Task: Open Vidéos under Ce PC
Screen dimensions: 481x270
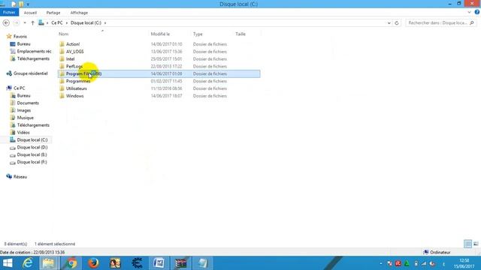Action: (23, 132)
